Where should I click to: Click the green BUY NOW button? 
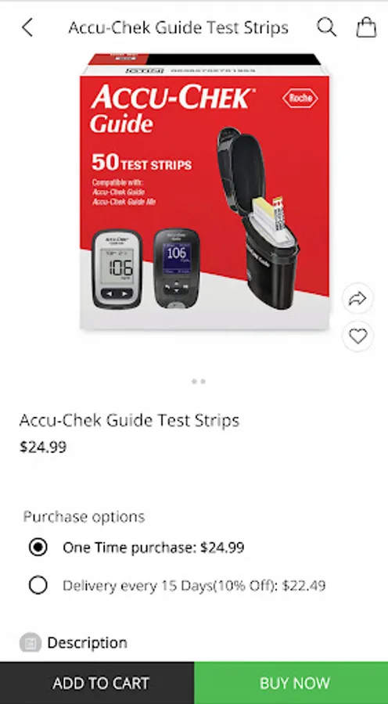point(291,683)
